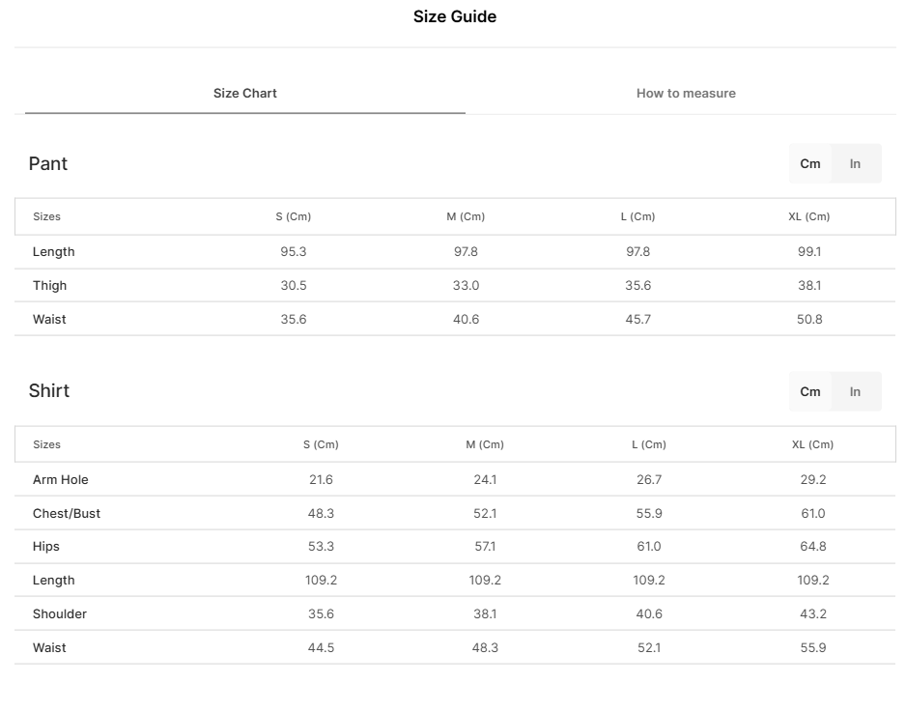The height and width of the screenshot is (712, 906).
Task: Click the Pant Thigh value 33.0
Action: coord(466,286)
